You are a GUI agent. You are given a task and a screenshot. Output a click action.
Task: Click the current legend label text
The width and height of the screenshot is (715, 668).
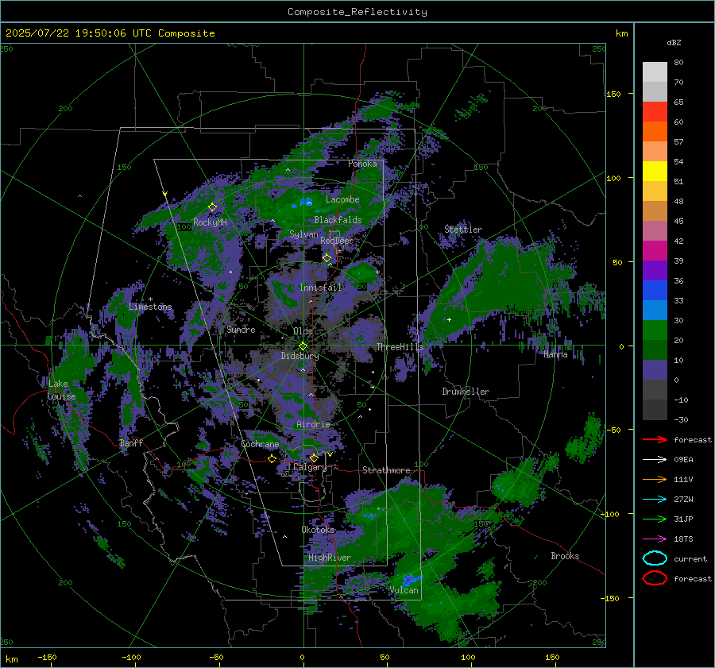point(690,558)
